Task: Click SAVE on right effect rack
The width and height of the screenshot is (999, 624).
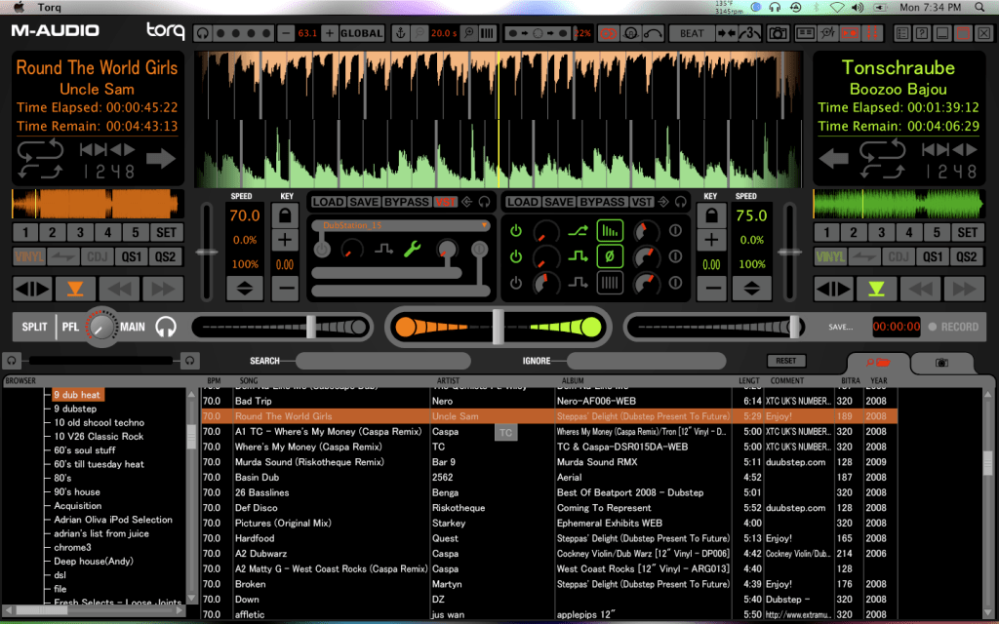Action: click(x=559, y=202)
